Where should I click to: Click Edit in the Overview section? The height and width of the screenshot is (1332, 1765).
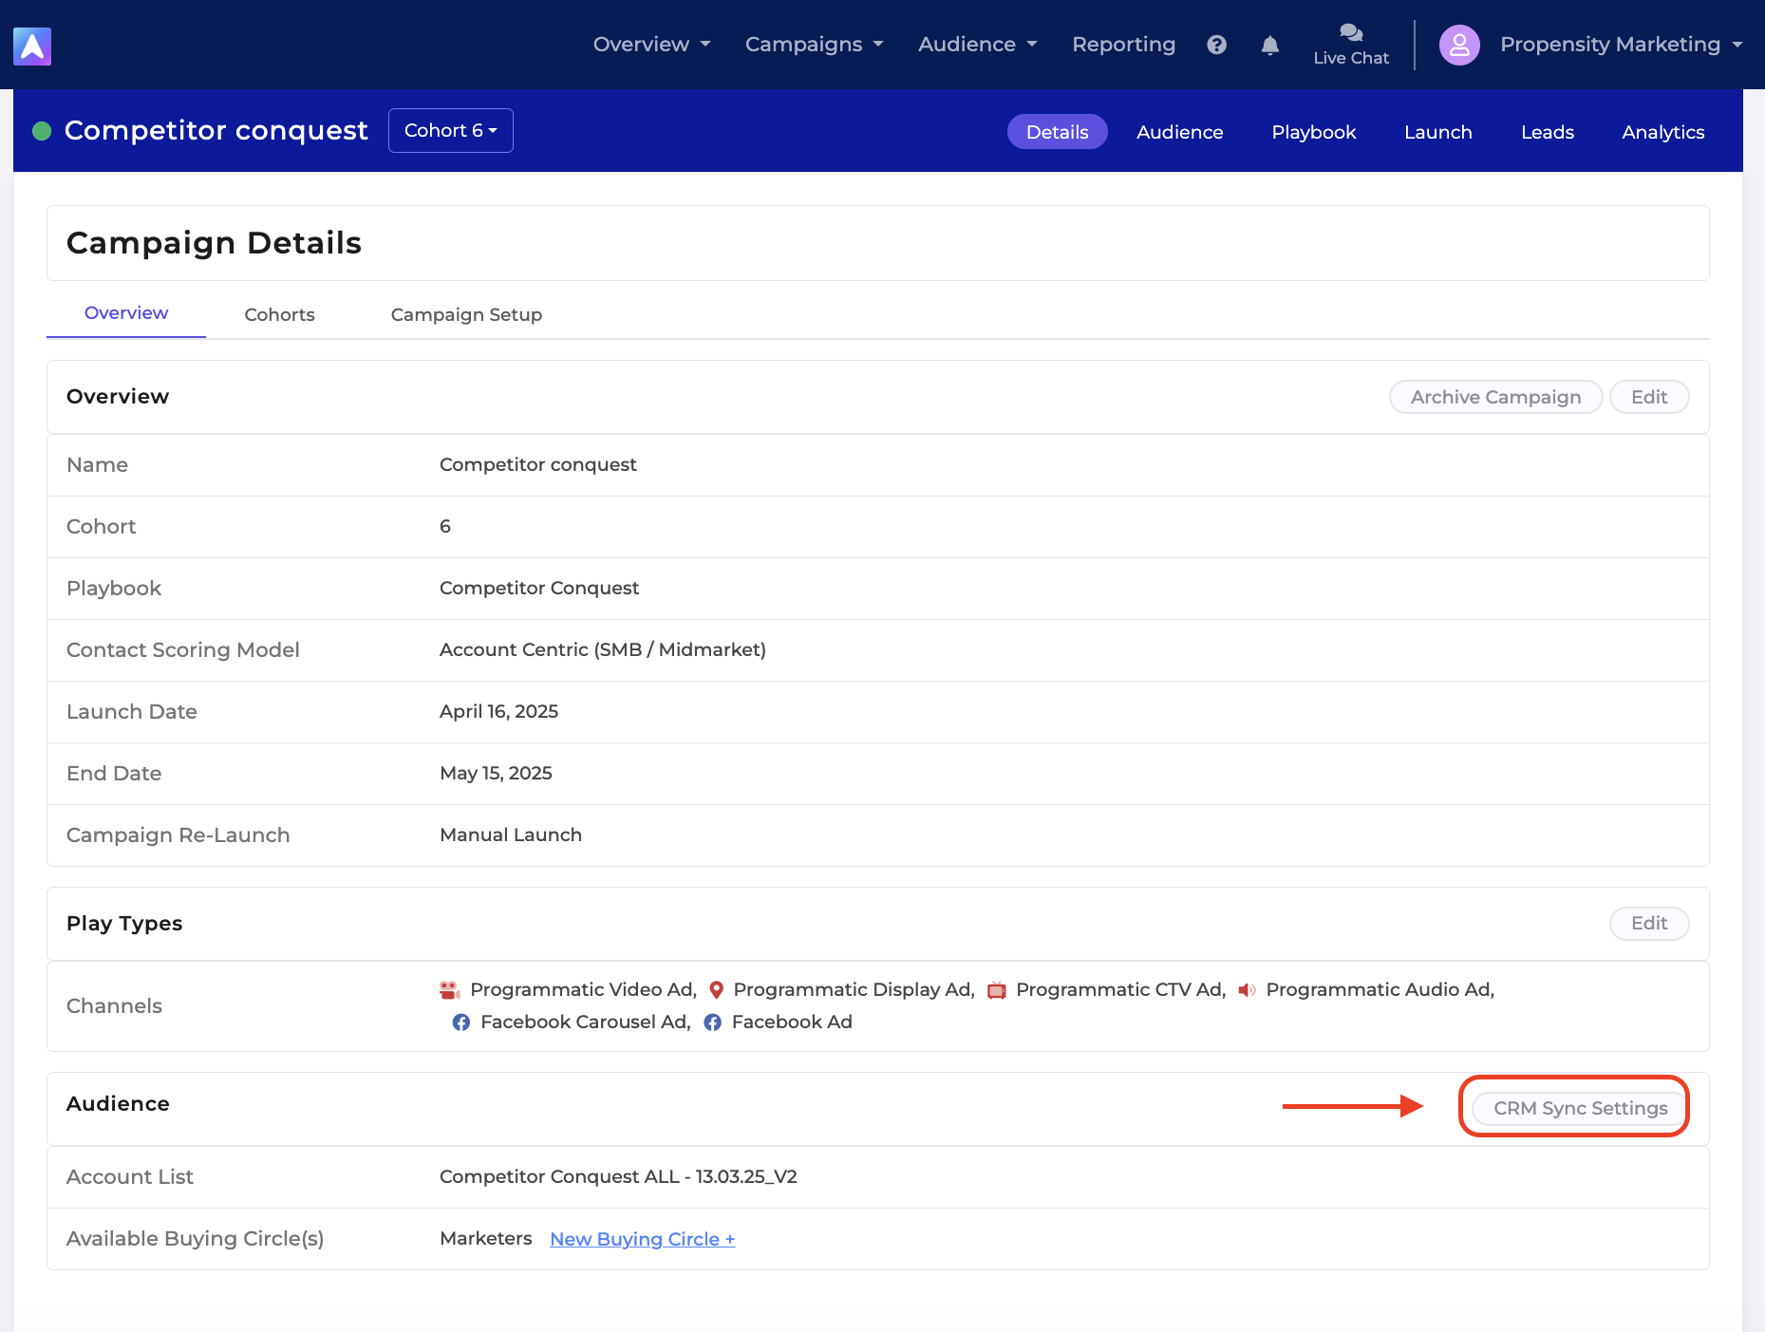(x=1649, y=397)
